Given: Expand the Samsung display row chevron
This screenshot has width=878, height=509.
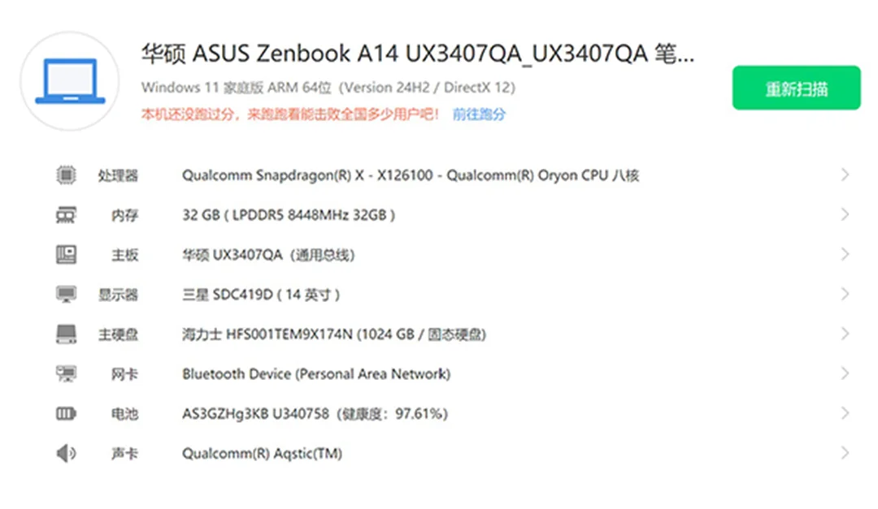Looking at the screenshot, I should 845,295.
